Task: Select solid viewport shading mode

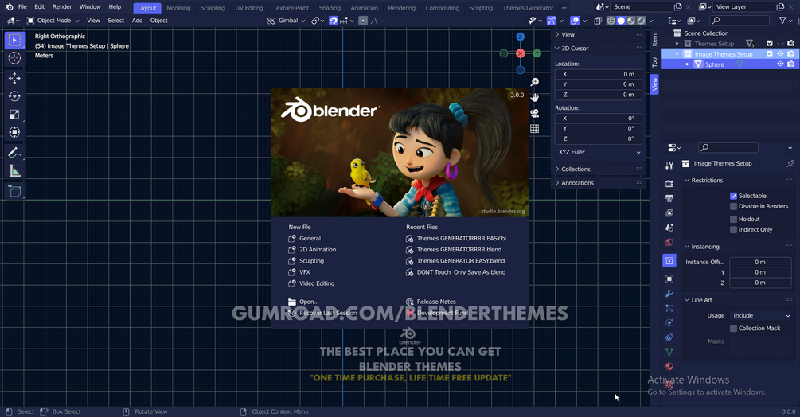Action: click(621, 21)
